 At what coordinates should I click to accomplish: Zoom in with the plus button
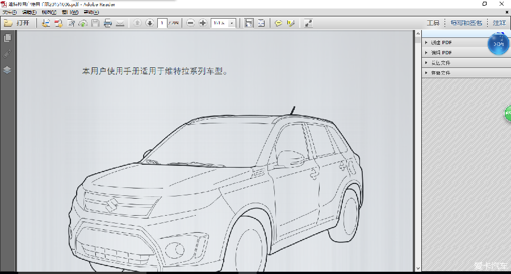[x=203, y=23]
